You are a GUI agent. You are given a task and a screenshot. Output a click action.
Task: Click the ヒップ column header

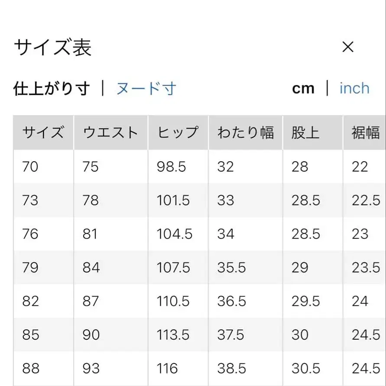tap(178, 132)
